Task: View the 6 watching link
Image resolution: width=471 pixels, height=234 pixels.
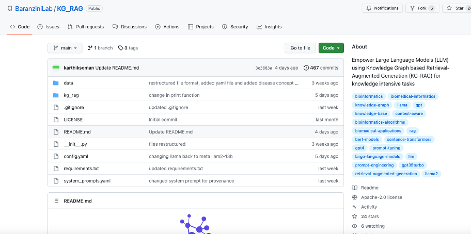Action: (368, 226)
